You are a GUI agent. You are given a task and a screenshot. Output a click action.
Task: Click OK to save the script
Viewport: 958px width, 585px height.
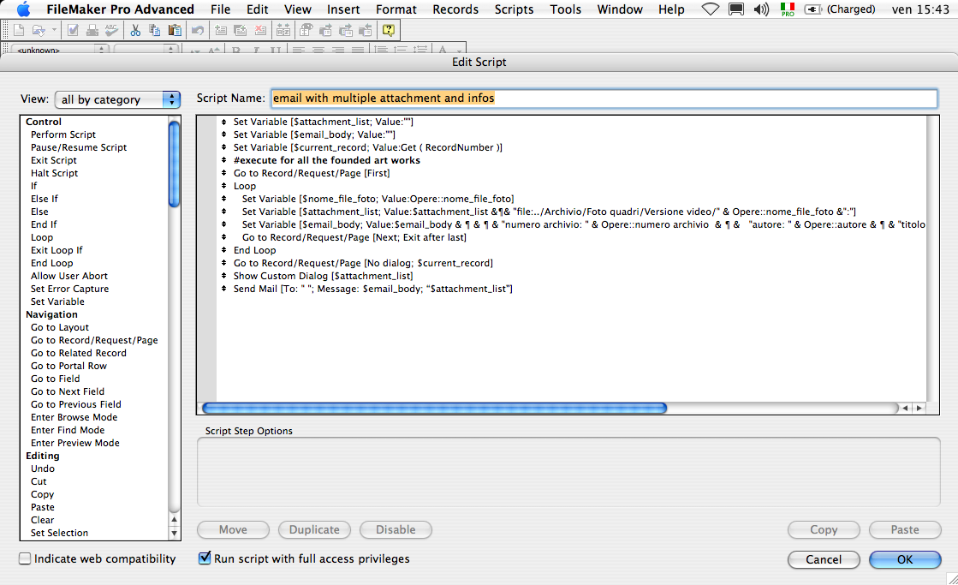pyautogui.click(x=905, y=559)
